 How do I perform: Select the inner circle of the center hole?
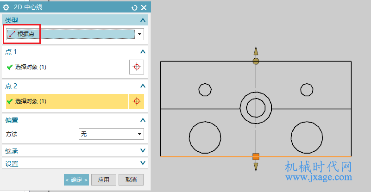click(x=256, y=108)
